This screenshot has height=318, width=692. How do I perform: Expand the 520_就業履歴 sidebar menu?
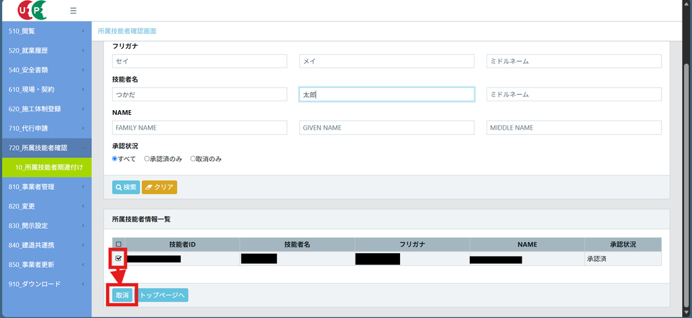tap(46, 50)
